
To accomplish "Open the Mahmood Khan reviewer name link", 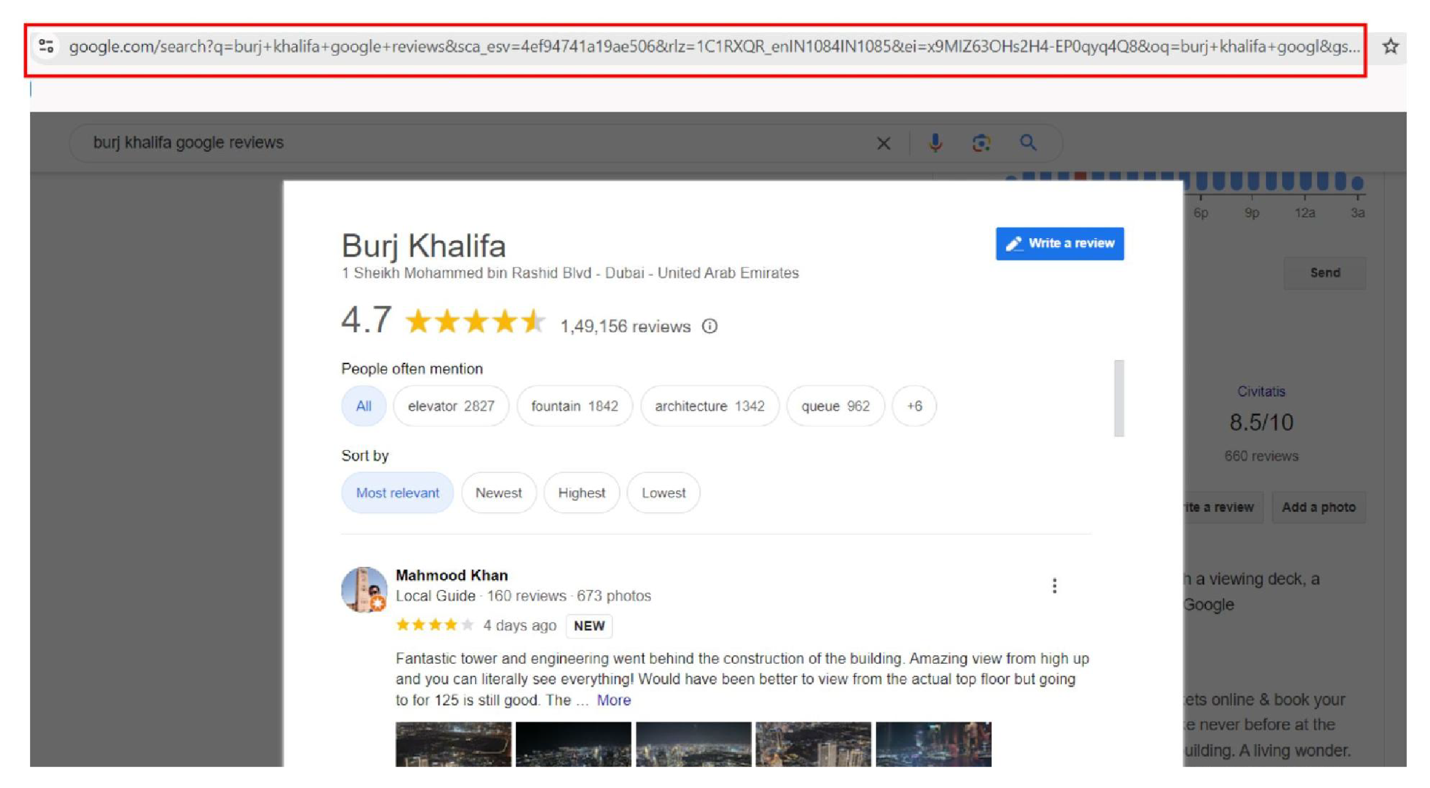I will (452, 575).
